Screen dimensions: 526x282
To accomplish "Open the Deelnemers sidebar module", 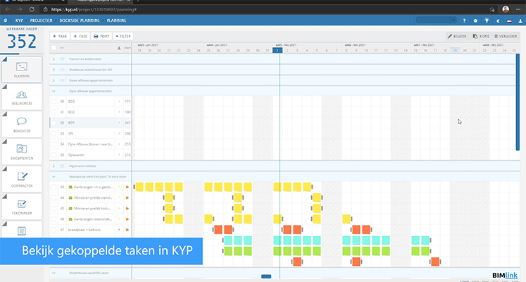I will [x=22, y=97].
